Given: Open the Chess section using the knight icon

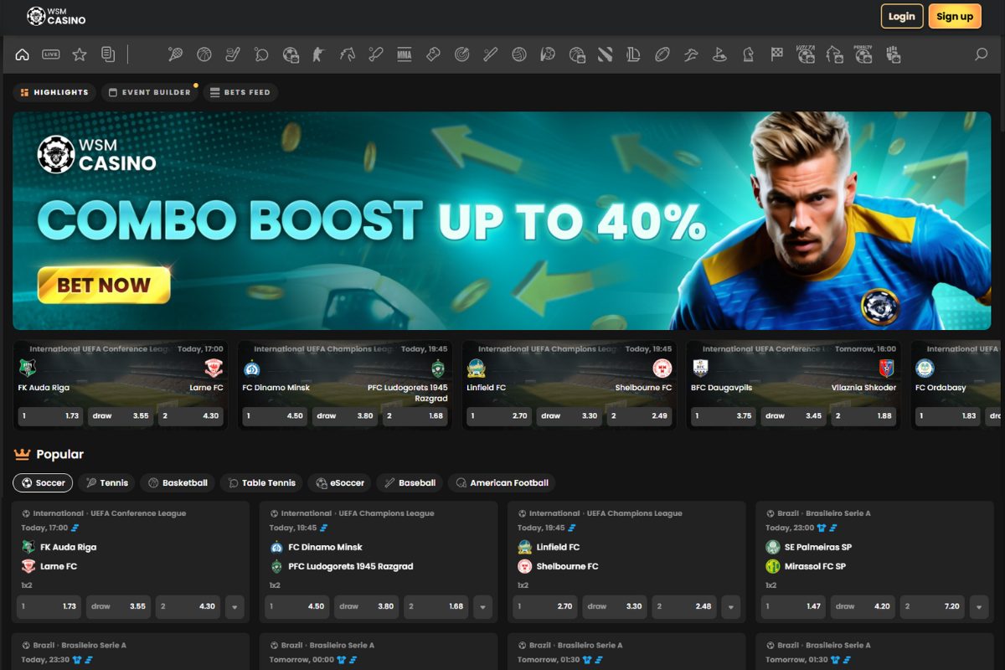Looking at the screenshot, I should click(749, 54).
